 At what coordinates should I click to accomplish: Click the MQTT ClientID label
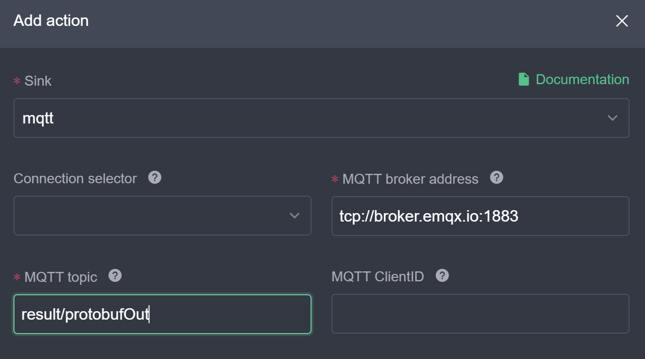coord(378,276)
